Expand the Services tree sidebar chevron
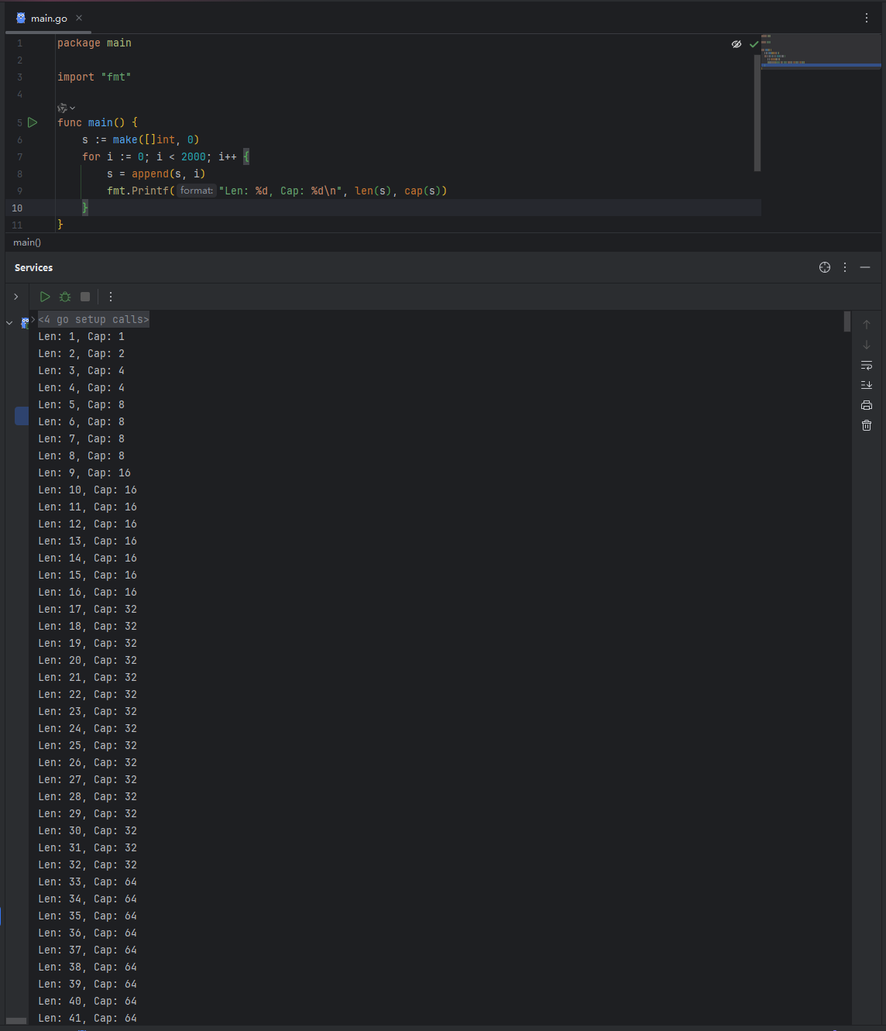This screenshot has width=886, height=1031. tap(15, 297)
